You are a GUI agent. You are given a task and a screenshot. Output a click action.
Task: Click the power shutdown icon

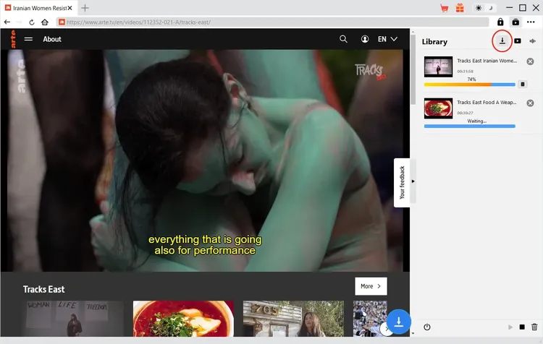pos(426,327)
